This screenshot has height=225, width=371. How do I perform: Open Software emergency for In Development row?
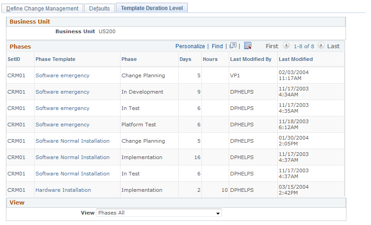62,92
